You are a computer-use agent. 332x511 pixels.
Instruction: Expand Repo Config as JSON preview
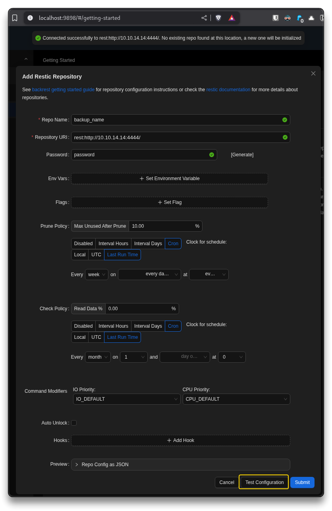[181, 465]
